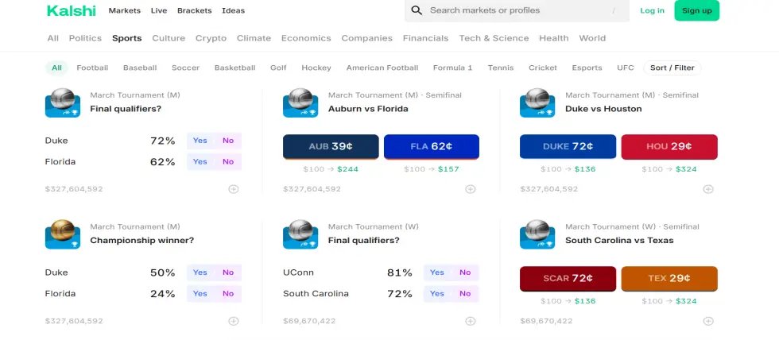This screenshot has height=340, width=779.
Task: Focus the search markets or profiles field
Action: [517, 10]
